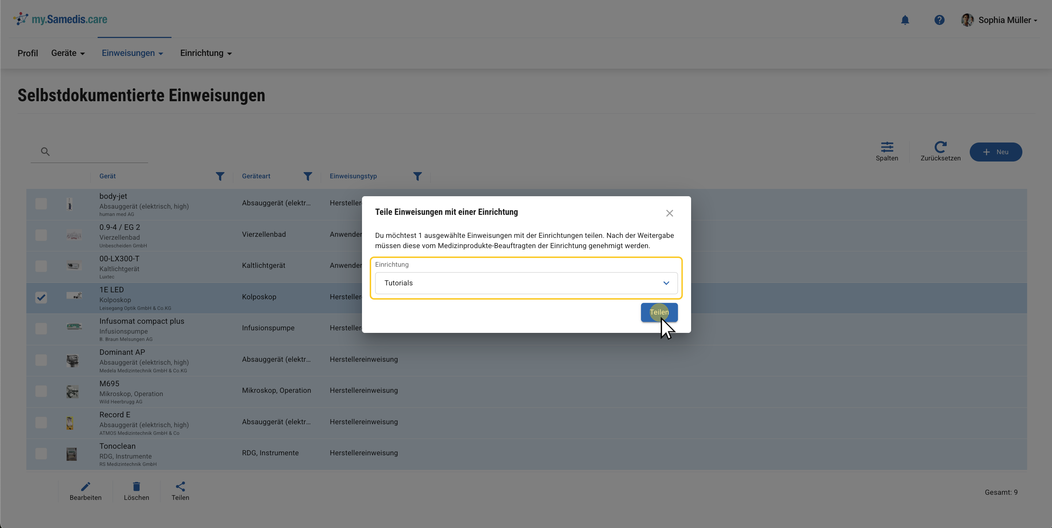Image resolution: width=1052 pixels, height=528 pixels.
Task: Click the Spalten columns icon
Action: [887, 147]
